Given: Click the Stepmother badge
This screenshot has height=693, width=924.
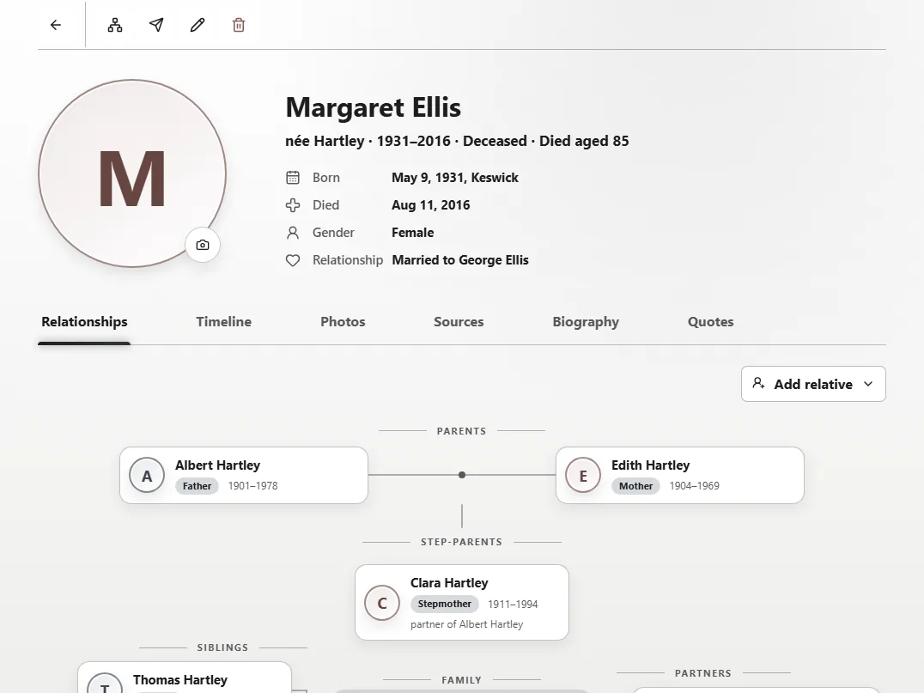Looking at the screenshot, I should 444,604.
